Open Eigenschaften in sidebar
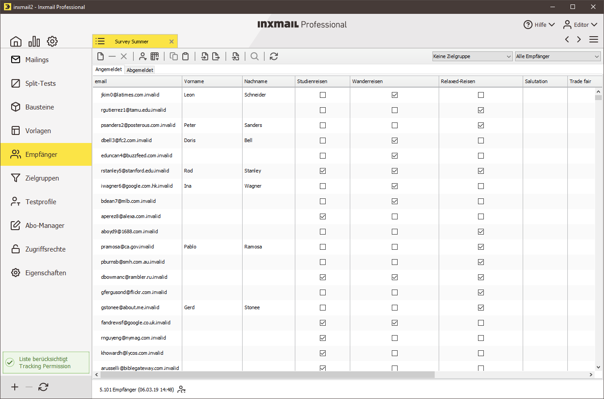604x399 pixels. coord(46,273)
